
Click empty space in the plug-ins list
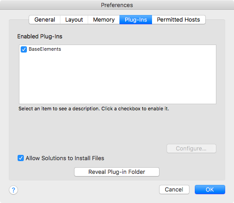[x=118, y=78]
